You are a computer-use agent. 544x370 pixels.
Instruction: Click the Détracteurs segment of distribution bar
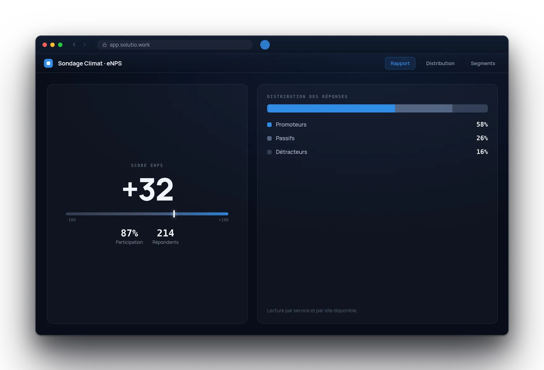pos(470,108)
